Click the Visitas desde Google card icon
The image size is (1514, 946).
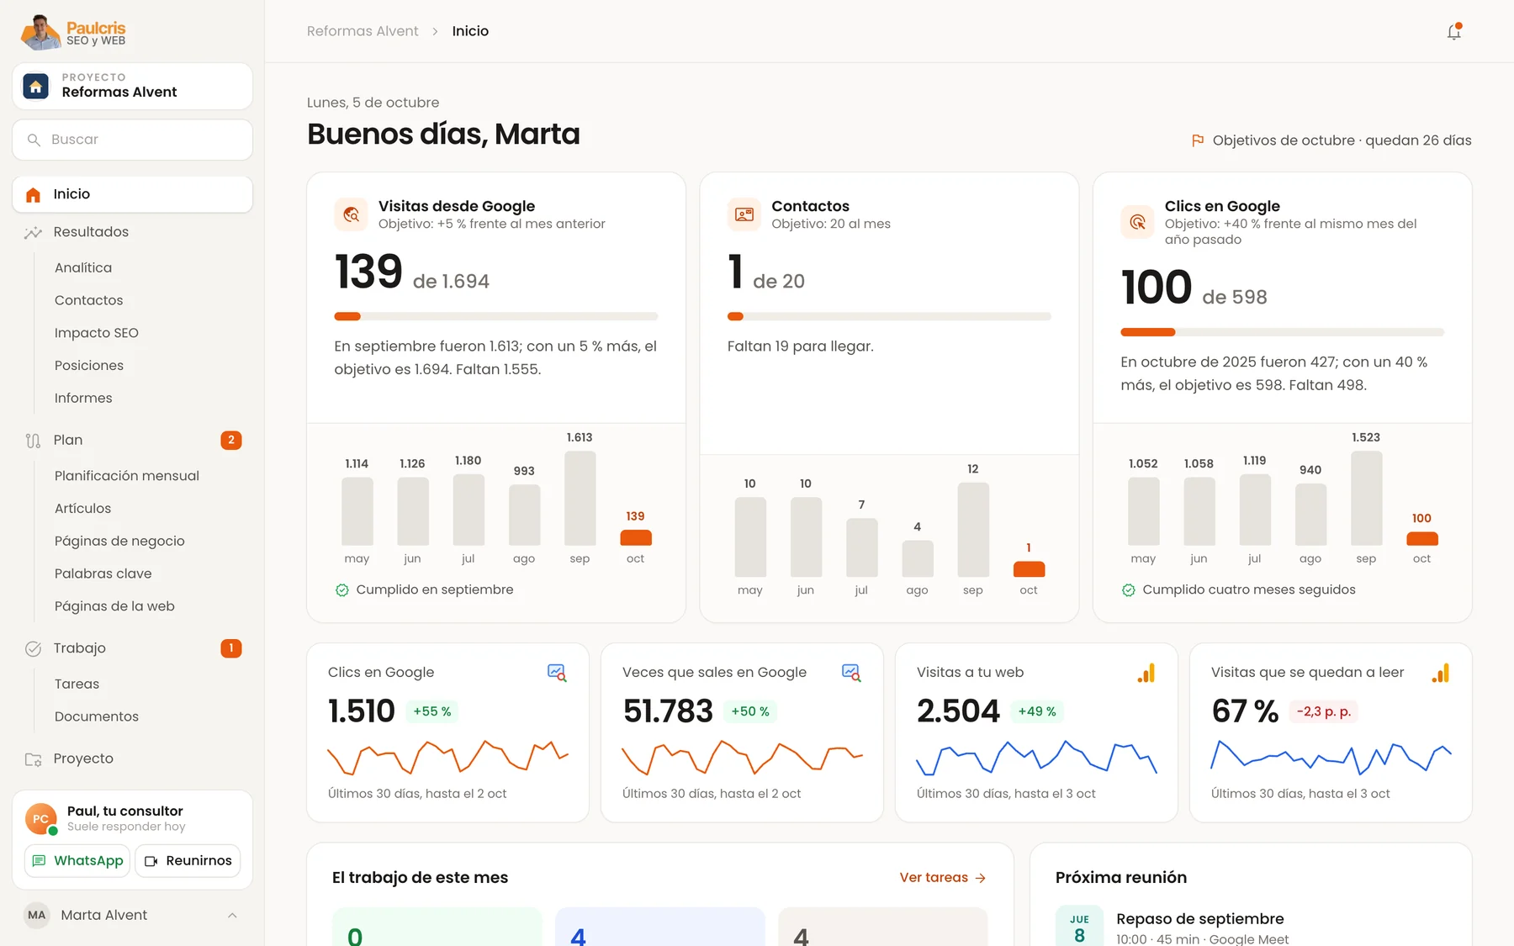(x=351, y=214)
